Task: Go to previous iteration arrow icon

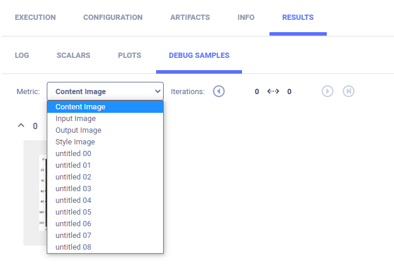Action: tap(219, 91)
